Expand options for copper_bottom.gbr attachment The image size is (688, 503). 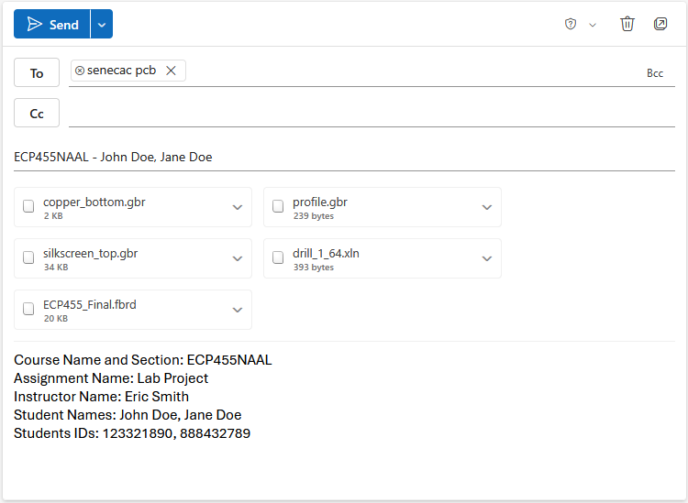pos(238,207)
